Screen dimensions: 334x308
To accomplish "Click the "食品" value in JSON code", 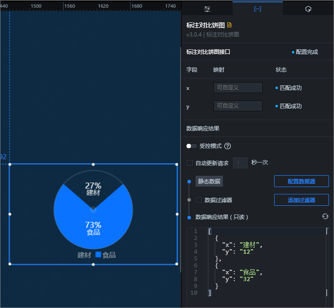I will pos(249,272).
